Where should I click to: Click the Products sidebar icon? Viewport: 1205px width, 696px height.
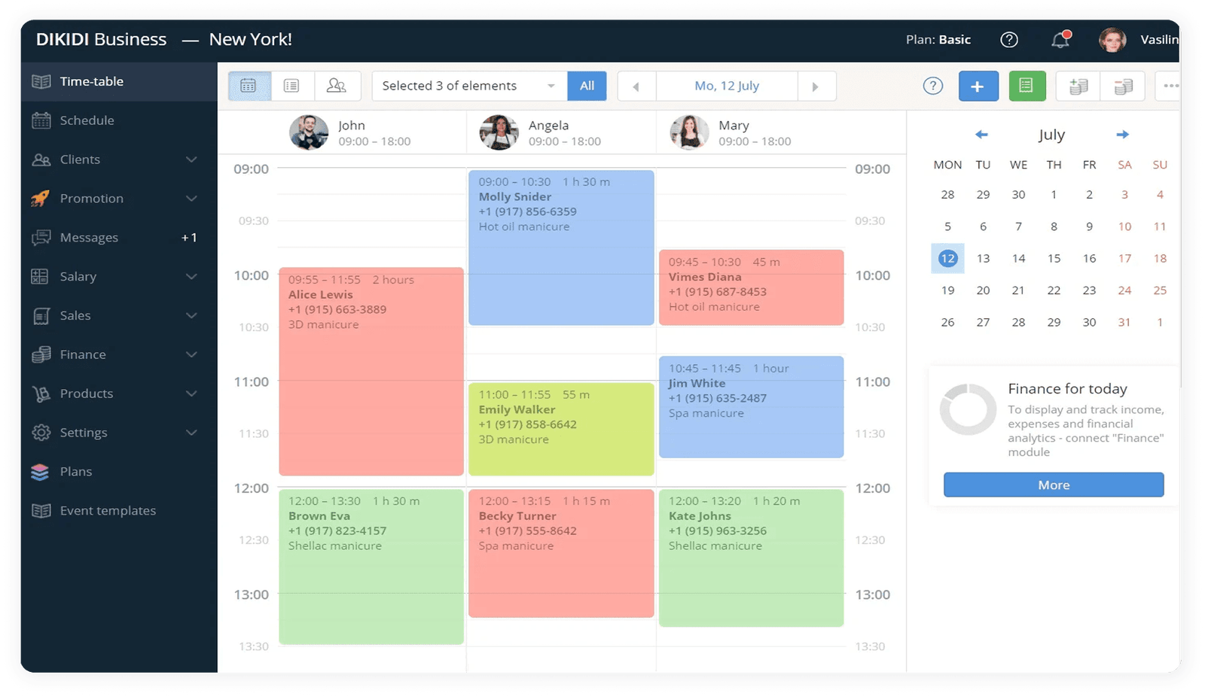pyautogui.click(x=41, y=394)
